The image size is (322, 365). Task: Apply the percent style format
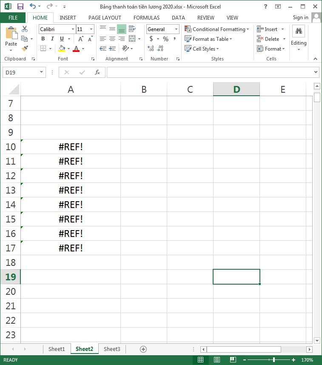(165, 39)
